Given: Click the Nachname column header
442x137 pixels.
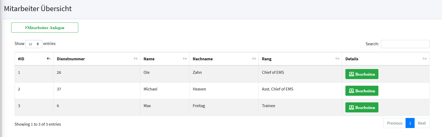Looking at the screenshot, I should (x=203, y=59).
